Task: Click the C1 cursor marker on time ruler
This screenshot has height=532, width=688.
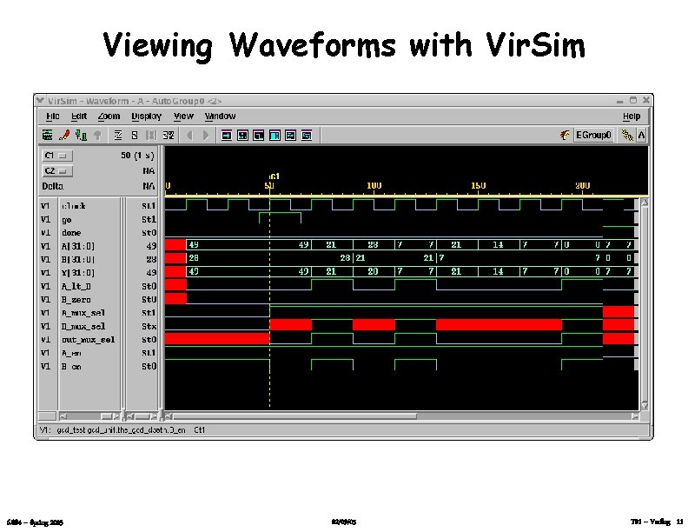Action: (x=274, y=176)
